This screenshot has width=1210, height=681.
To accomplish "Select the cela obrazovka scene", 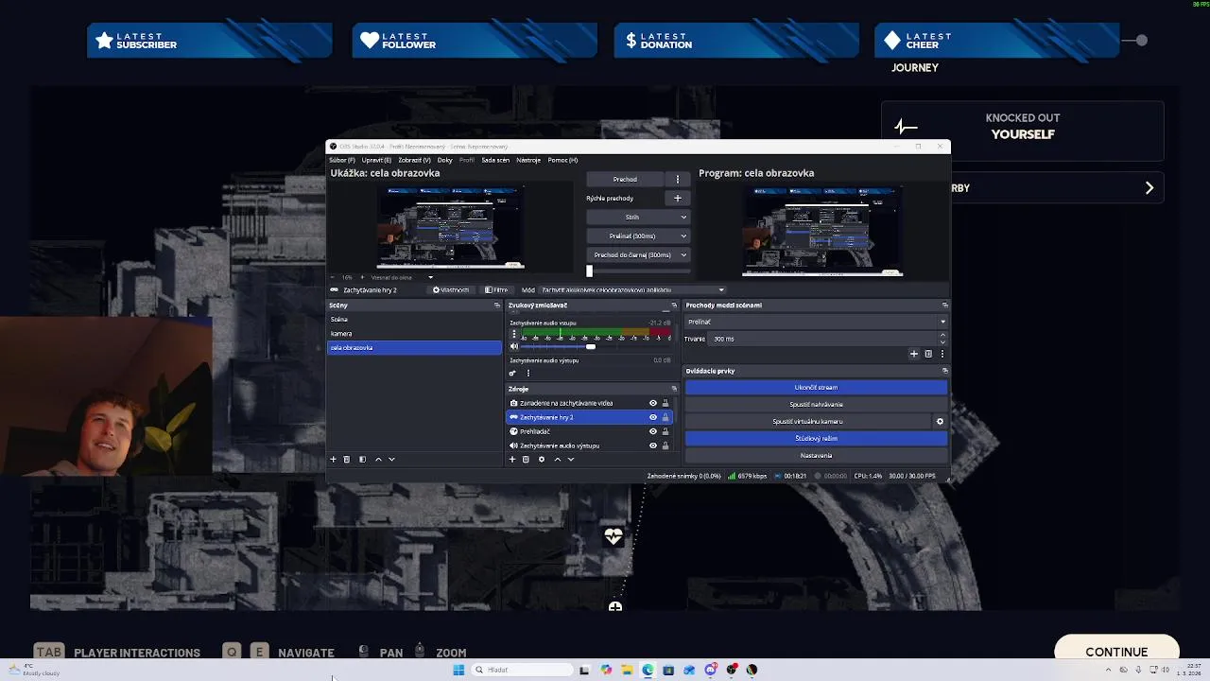I will coord(414,347).
